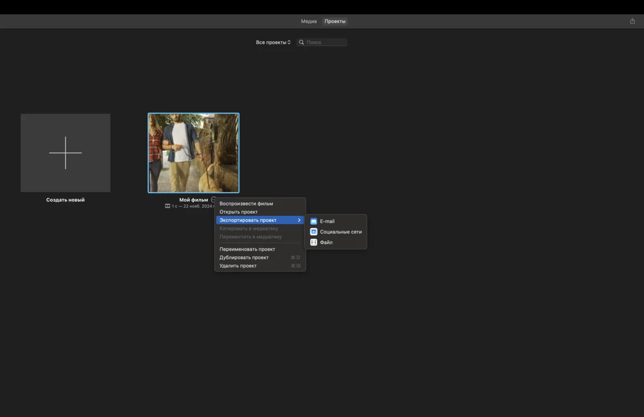Click the Социальные сети play icon
Screen dimensions: 644x417
314,232
